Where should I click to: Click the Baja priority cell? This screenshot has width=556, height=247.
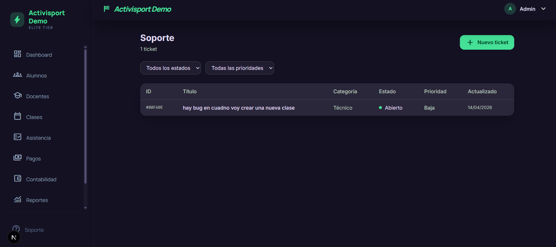[x=429, y=108]
